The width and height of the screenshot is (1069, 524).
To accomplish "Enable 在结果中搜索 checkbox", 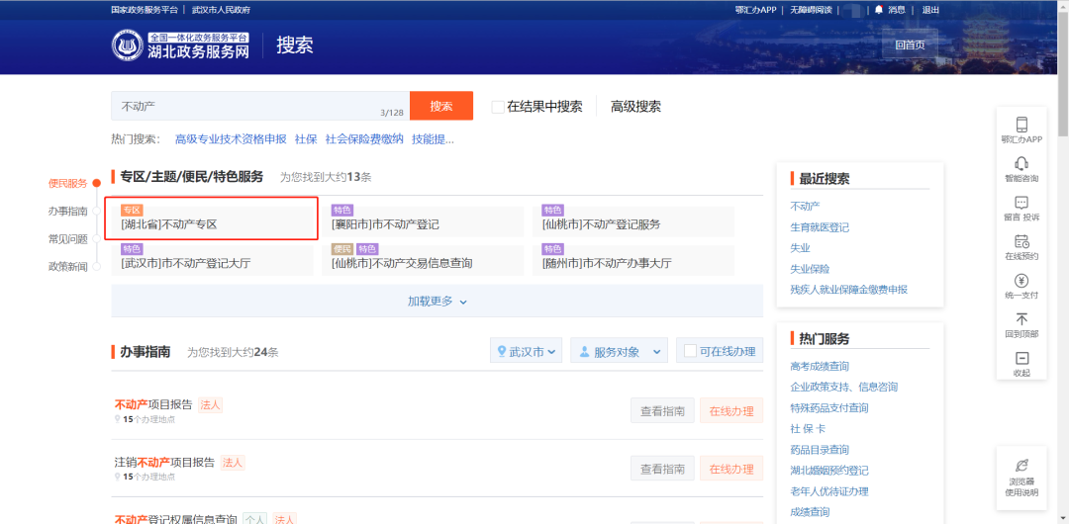I will (x=498, y=107).
